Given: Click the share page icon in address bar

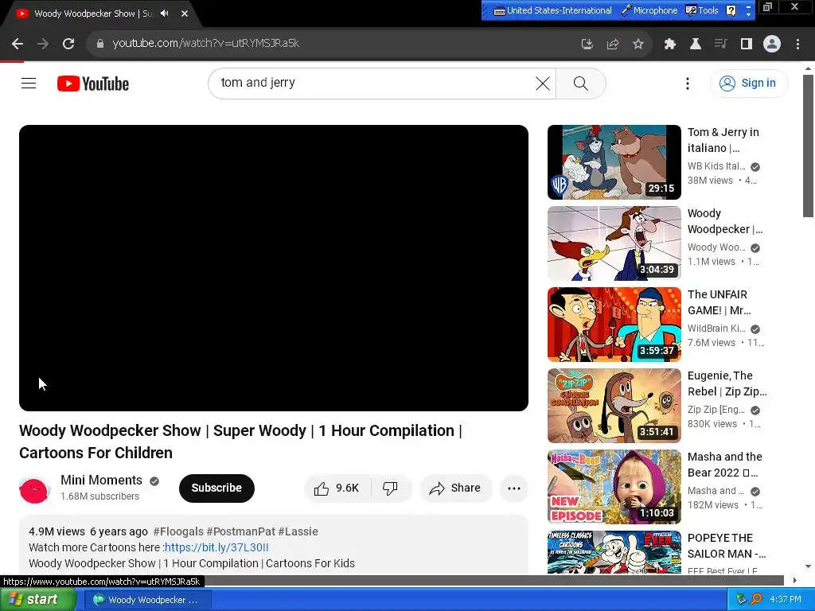Looking at the screenshot, I should click(x=612, y=45).
